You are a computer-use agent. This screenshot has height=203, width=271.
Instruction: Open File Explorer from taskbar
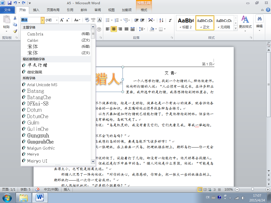click(24, 198)
